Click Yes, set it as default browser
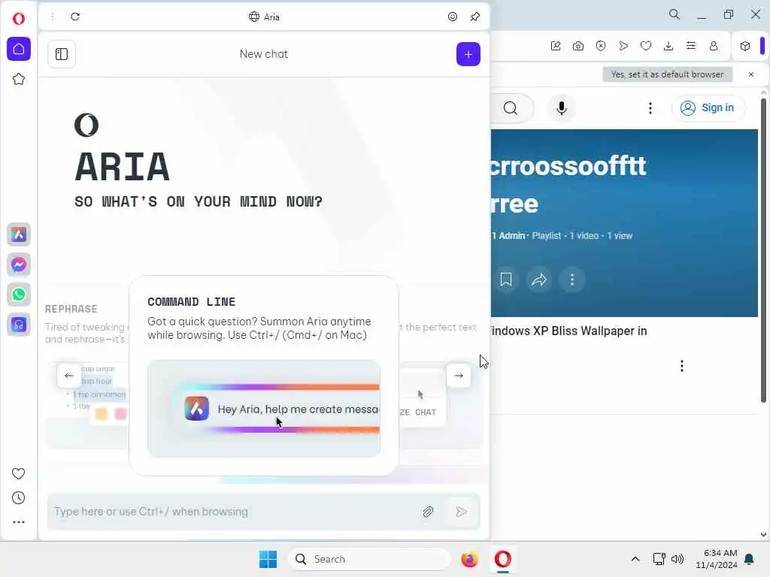The width and height of the screenshot is (770, 577). 668,74
